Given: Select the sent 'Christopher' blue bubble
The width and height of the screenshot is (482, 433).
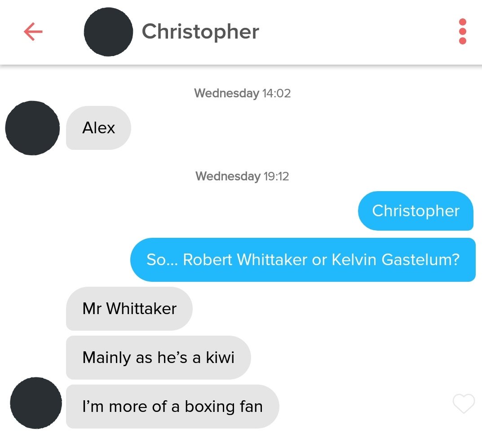Looking at the screenshot, I should (416, 211).
